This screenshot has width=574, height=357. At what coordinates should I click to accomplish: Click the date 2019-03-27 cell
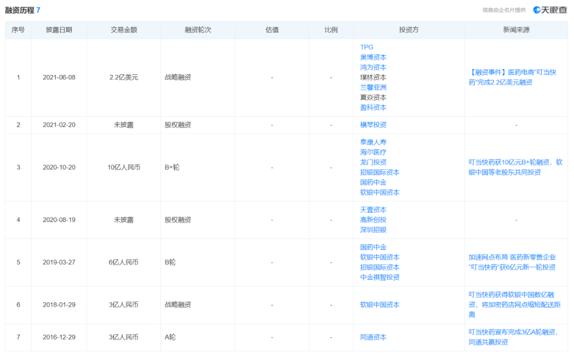tap(59, 262)
